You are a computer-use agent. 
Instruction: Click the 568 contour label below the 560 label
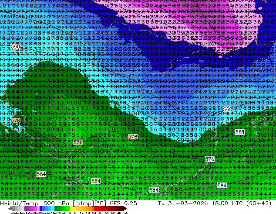click(x=240, y=132)
